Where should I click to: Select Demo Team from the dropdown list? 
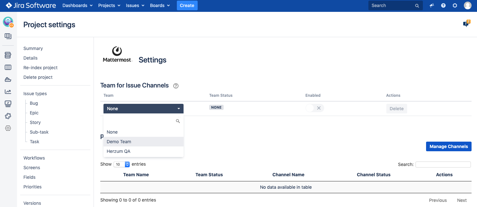pos(119,142)
